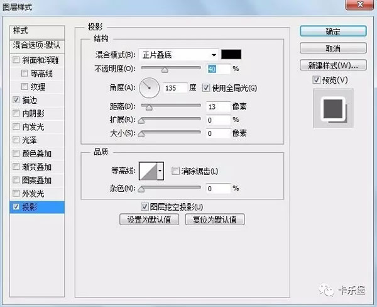Click the 确定 button
Image resolution: width=377 pixels, height=307 pixels.
(x=333, y=31)
